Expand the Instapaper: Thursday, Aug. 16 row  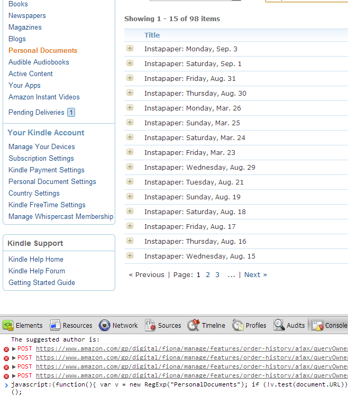pyautogui.click(x=130, y=241)
